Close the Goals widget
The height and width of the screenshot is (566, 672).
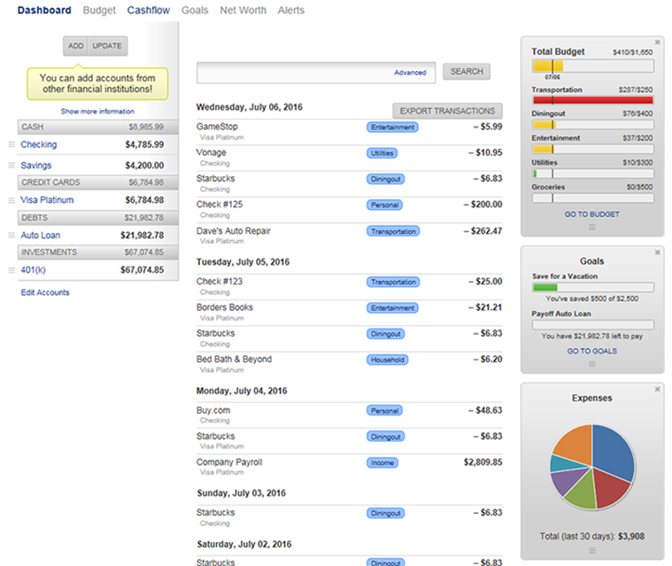tap(658, 252)
